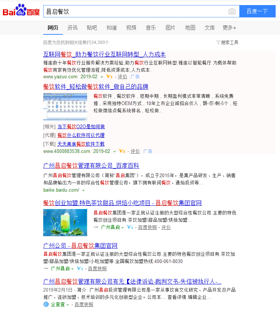Switch to the 知道 tab
Image resolution: width=280 pixels, height=309 pixels.
[x=111, y=28]
